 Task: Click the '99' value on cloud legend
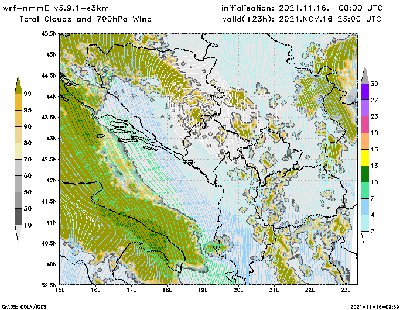pos(28,94)
